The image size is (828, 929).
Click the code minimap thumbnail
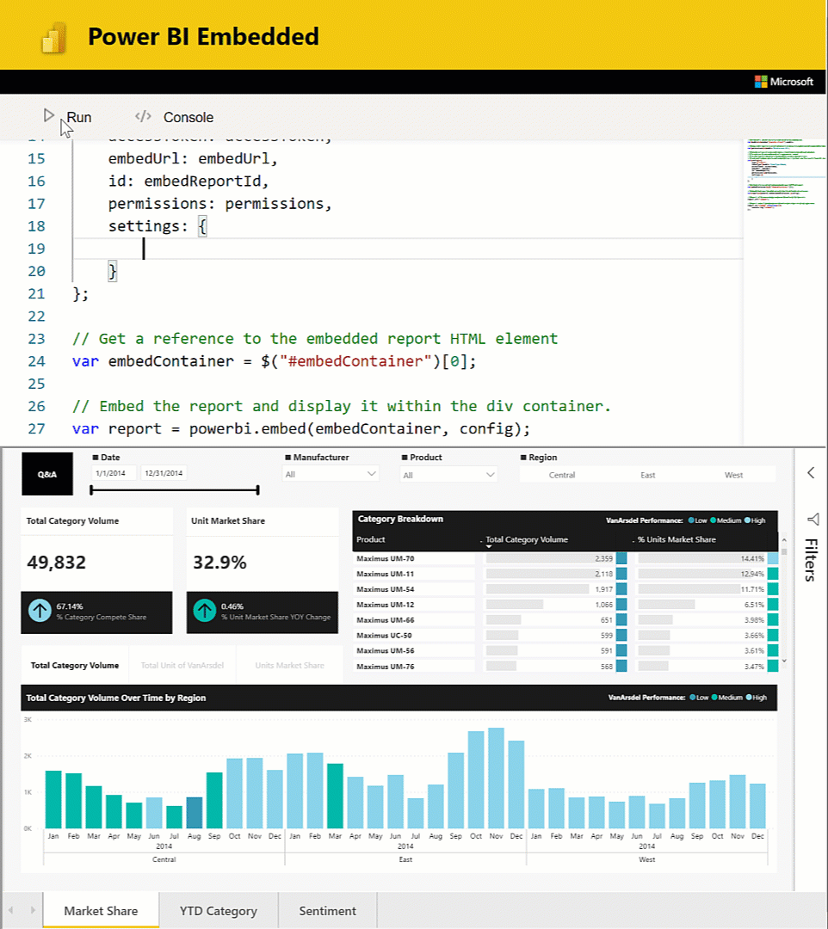[785, 174]
